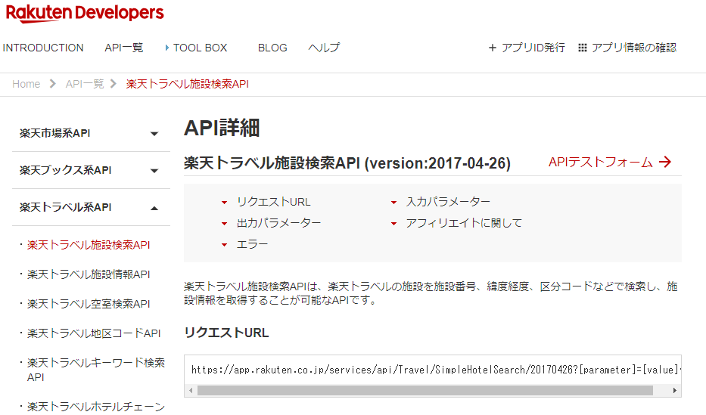Open 楽天トラベルホテルチェーン sidebar link
706x415 pixels.
[96, 407]
